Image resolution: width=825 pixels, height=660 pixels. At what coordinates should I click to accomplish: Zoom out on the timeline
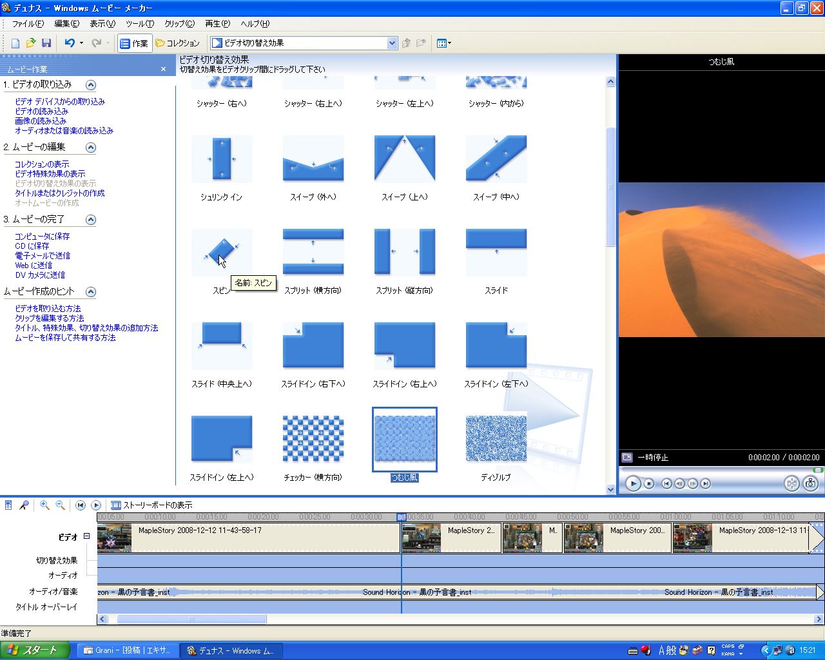(x=60, y=505)
